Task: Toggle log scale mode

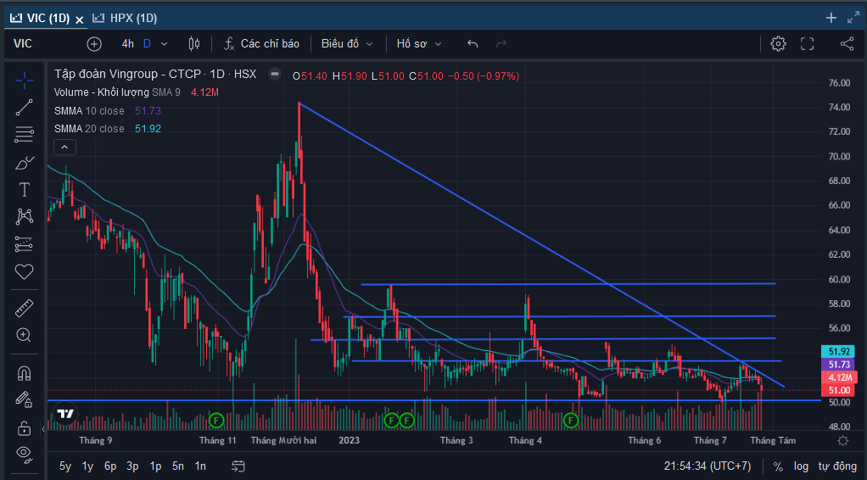Action: (801, 466)
